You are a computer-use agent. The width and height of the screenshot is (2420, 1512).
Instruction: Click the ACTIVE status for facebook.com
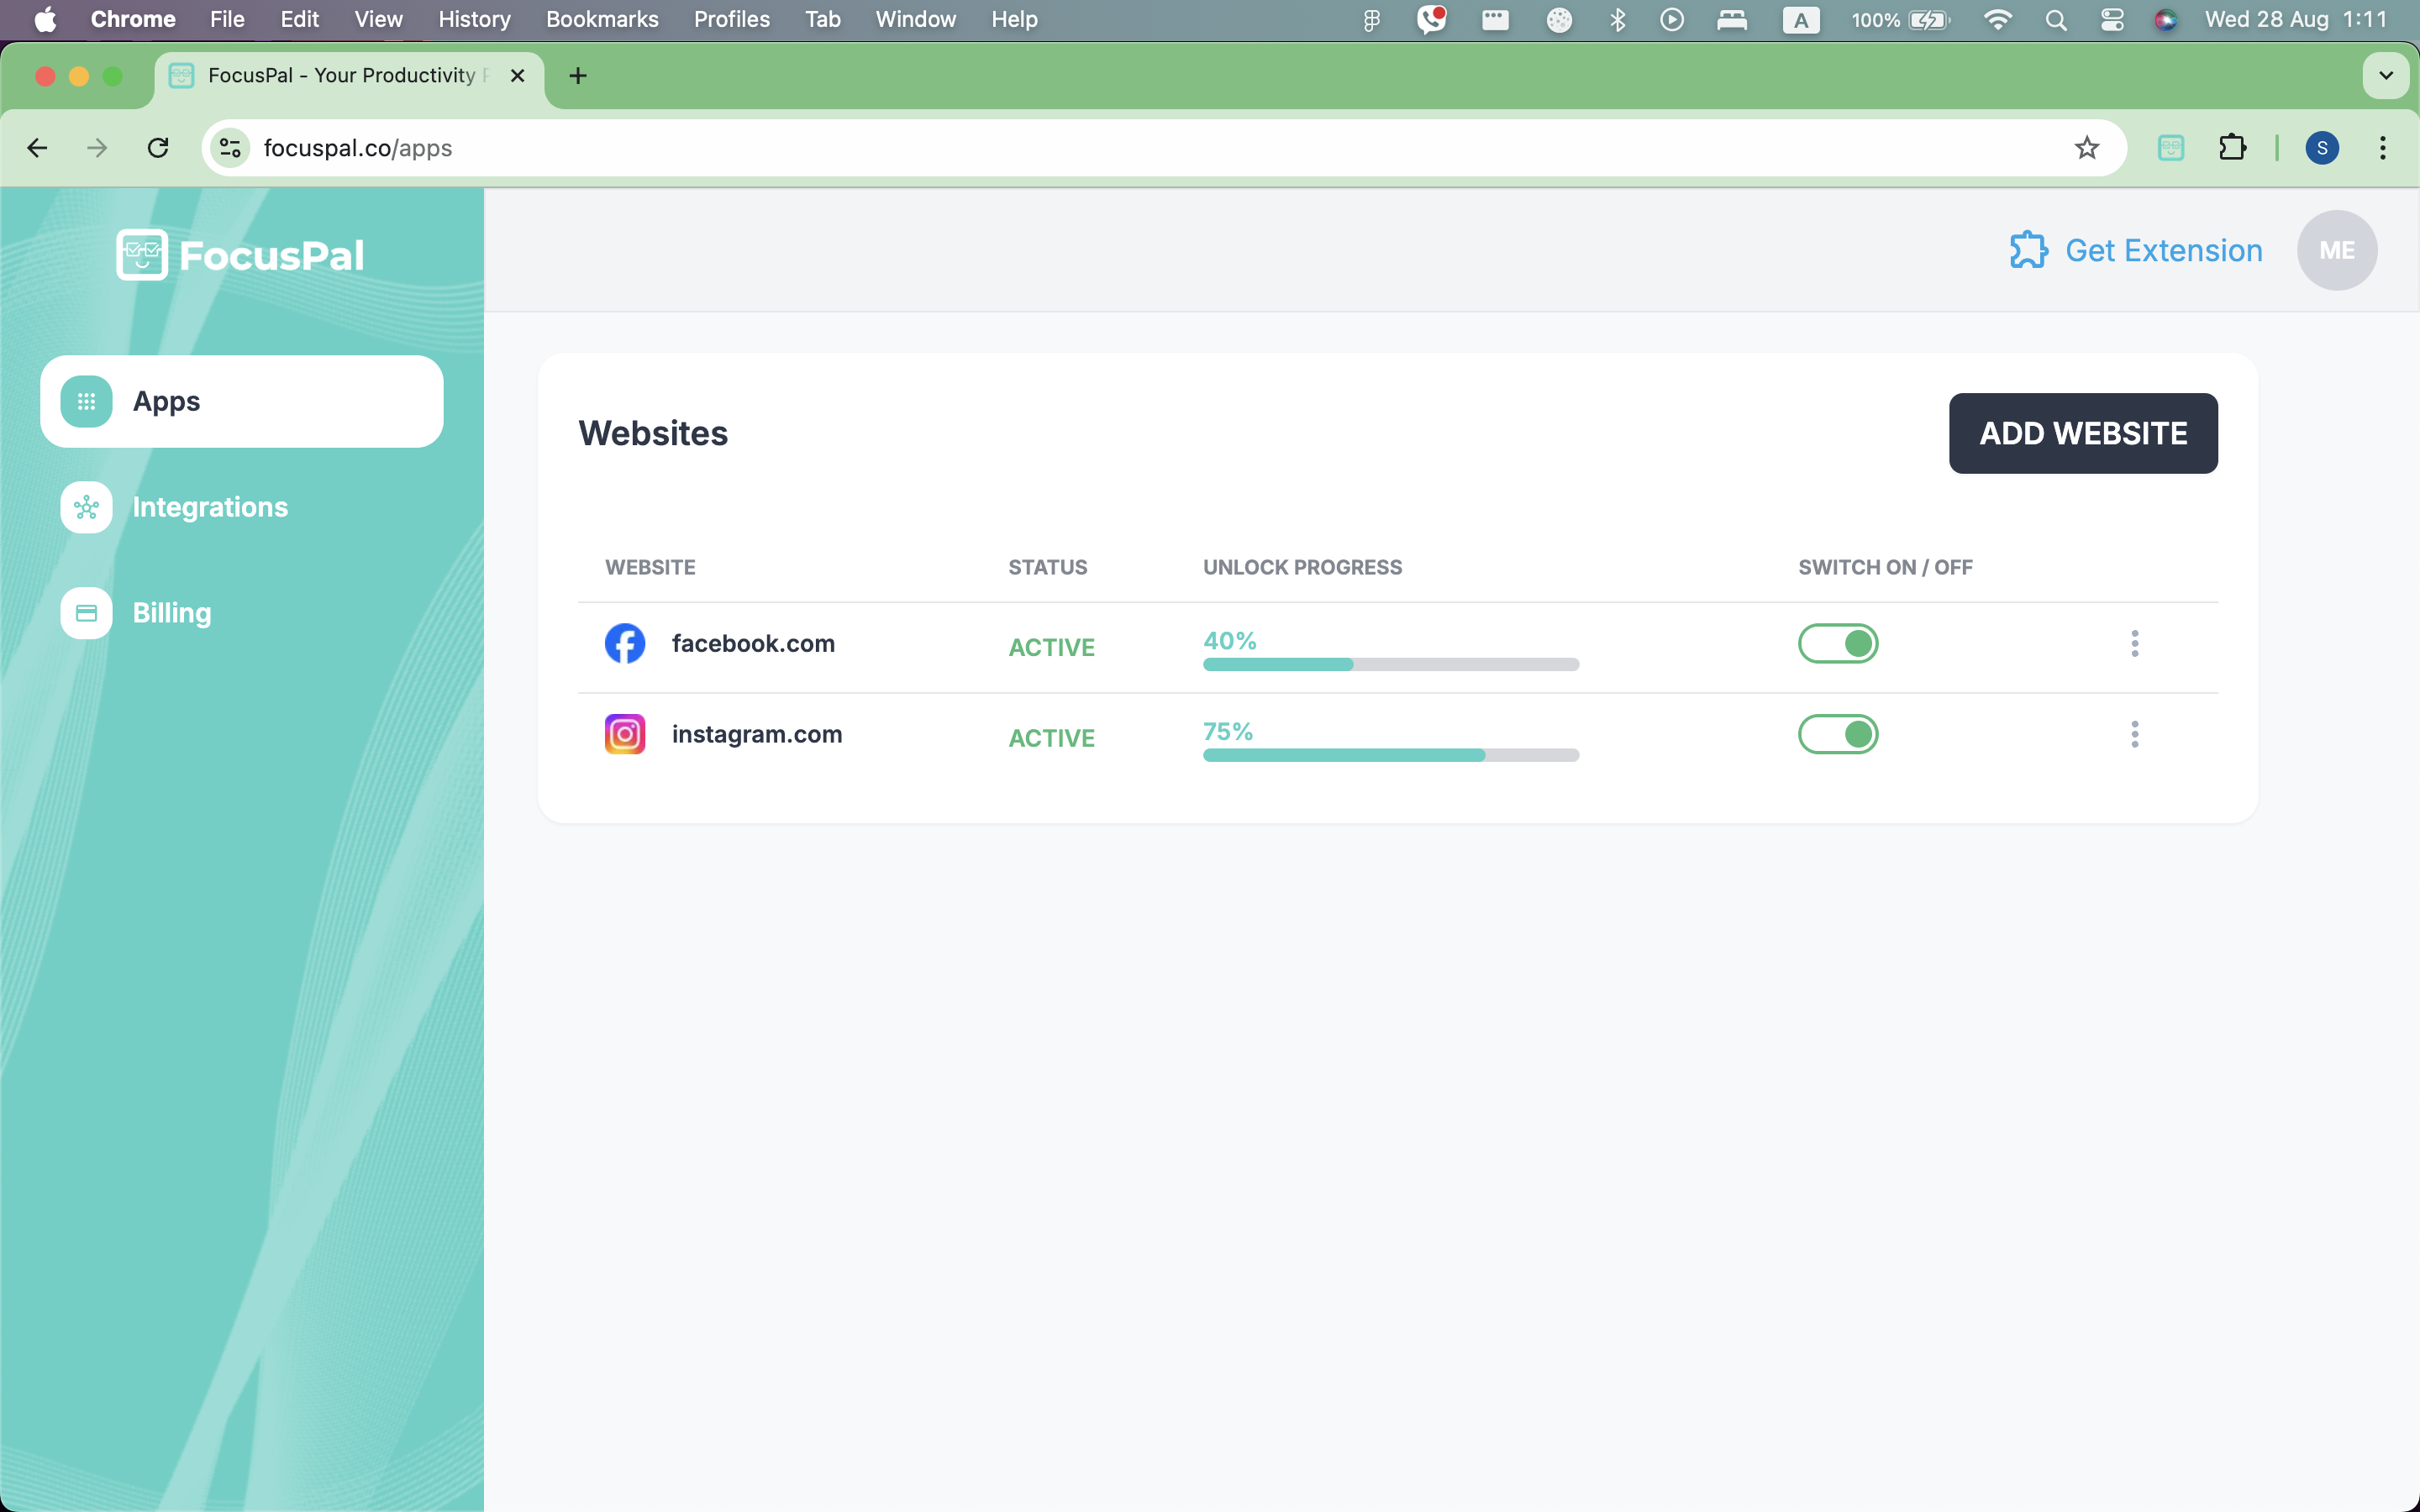[x=1051, y=647]
